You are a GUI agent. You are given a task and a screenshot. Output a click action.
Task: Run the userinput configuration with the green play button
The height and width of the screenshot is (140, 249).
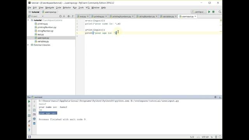(x=209, y=12)
